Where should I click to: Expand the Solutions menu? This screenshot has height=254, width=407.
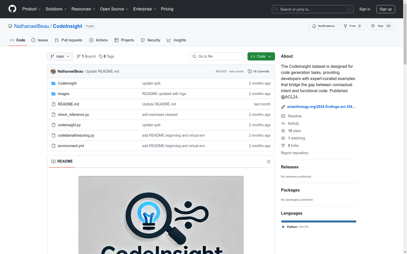pos(56,9)
